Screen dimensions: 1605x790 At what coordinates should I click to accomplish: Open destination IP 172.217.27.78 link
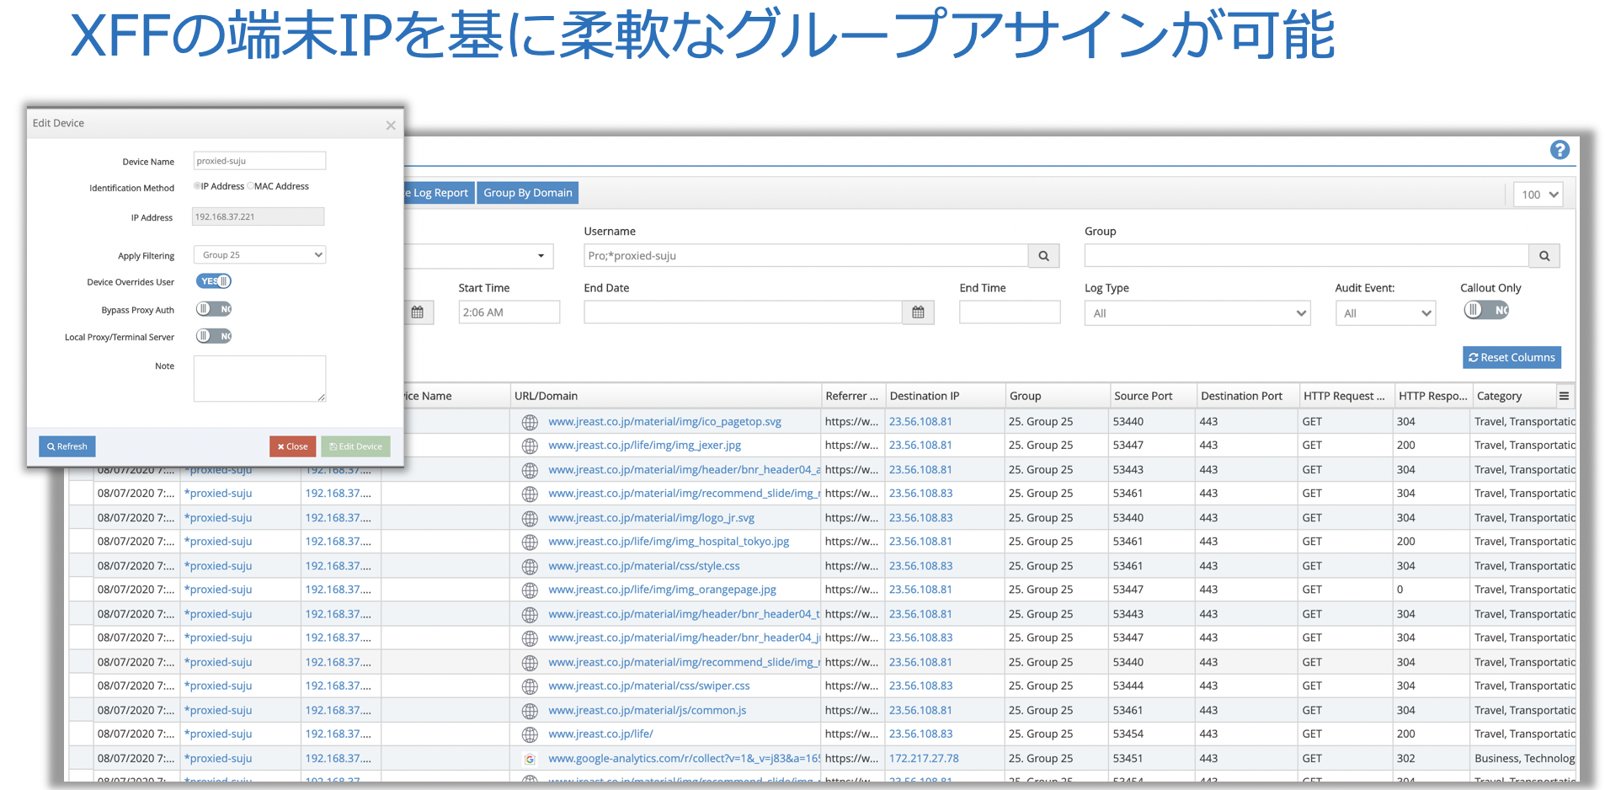[924, 759]
